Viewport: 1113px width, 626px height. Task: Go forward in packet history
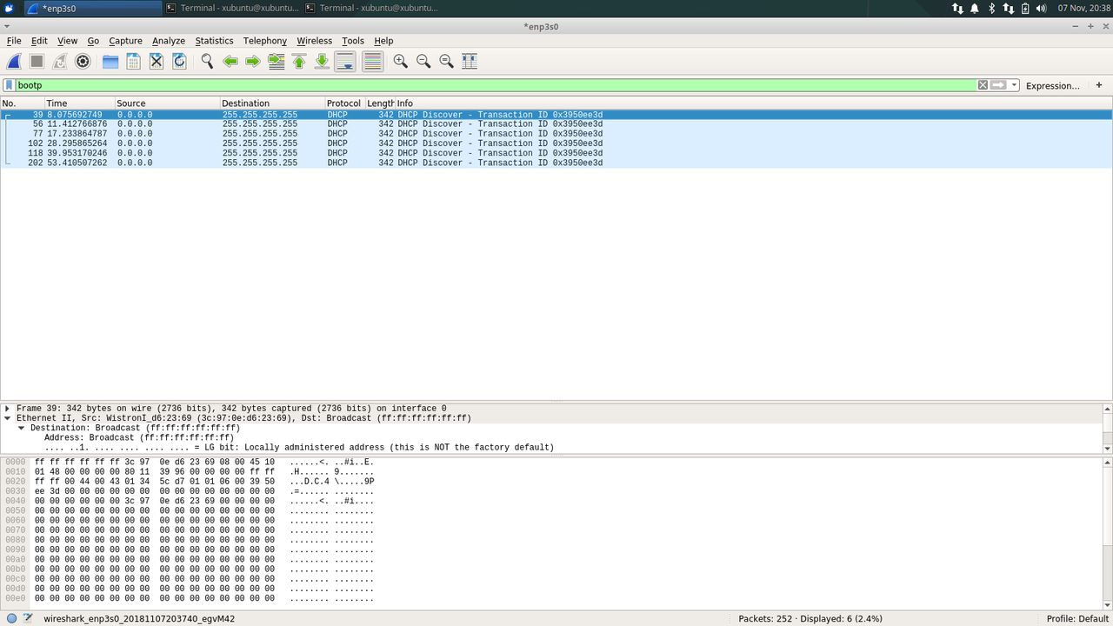253,62
